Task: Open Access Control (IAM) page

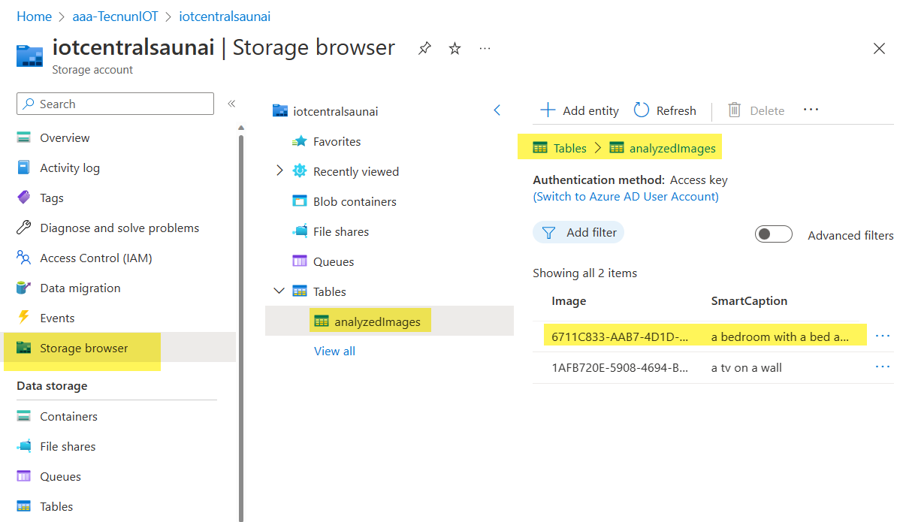Action: pyautogui.click(x=95, y=258)
